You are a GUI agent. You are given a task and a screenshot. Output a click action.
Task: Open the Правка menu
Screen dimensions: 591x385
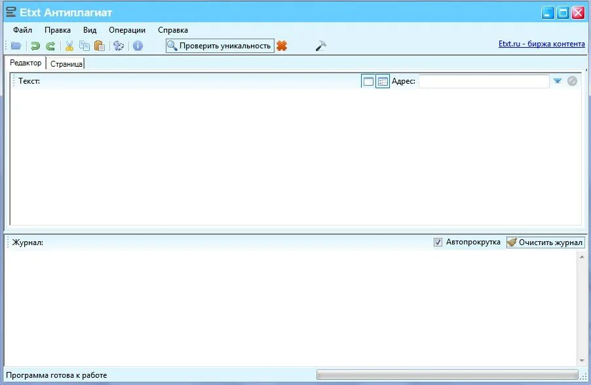[57, 30]
